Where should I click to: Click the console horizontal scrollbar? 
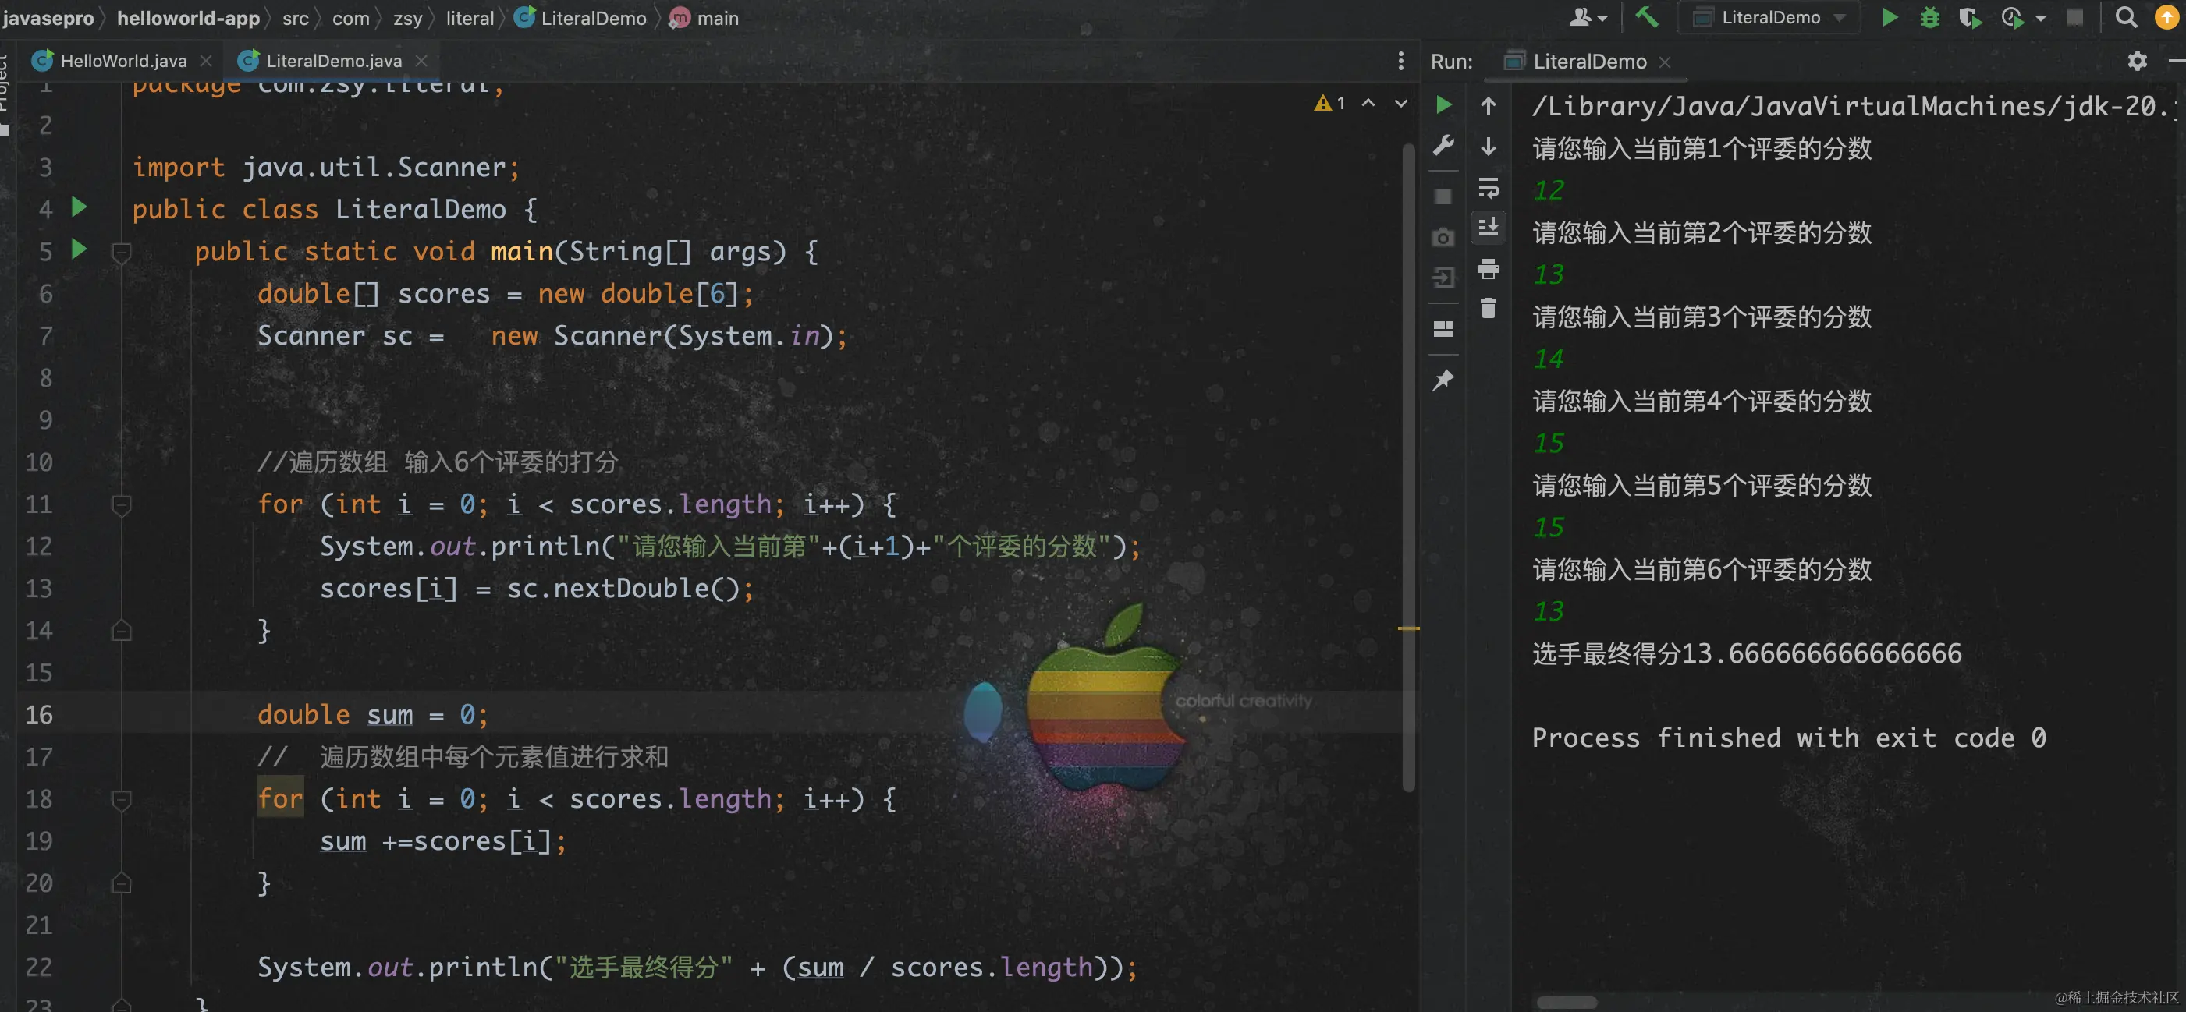(x=1567, y=1003)
